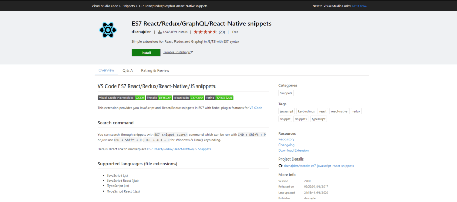Click the five-star rating icons
457x202 pixels.
pos(205,32)
